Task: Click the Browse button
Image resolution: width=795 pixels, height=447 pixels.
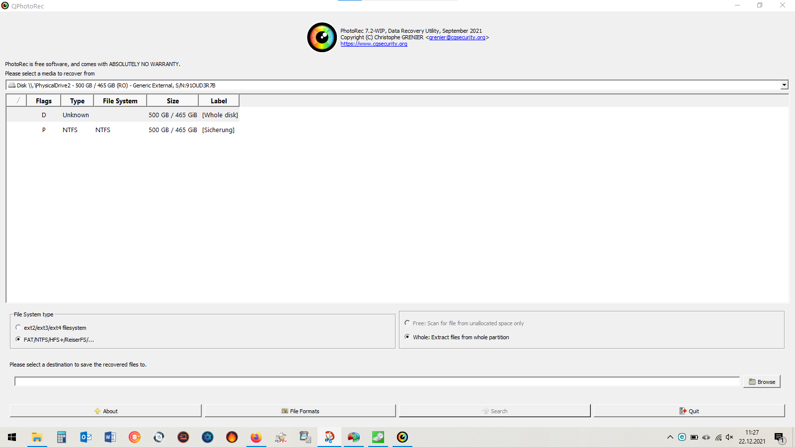Action: pos(762,381)
